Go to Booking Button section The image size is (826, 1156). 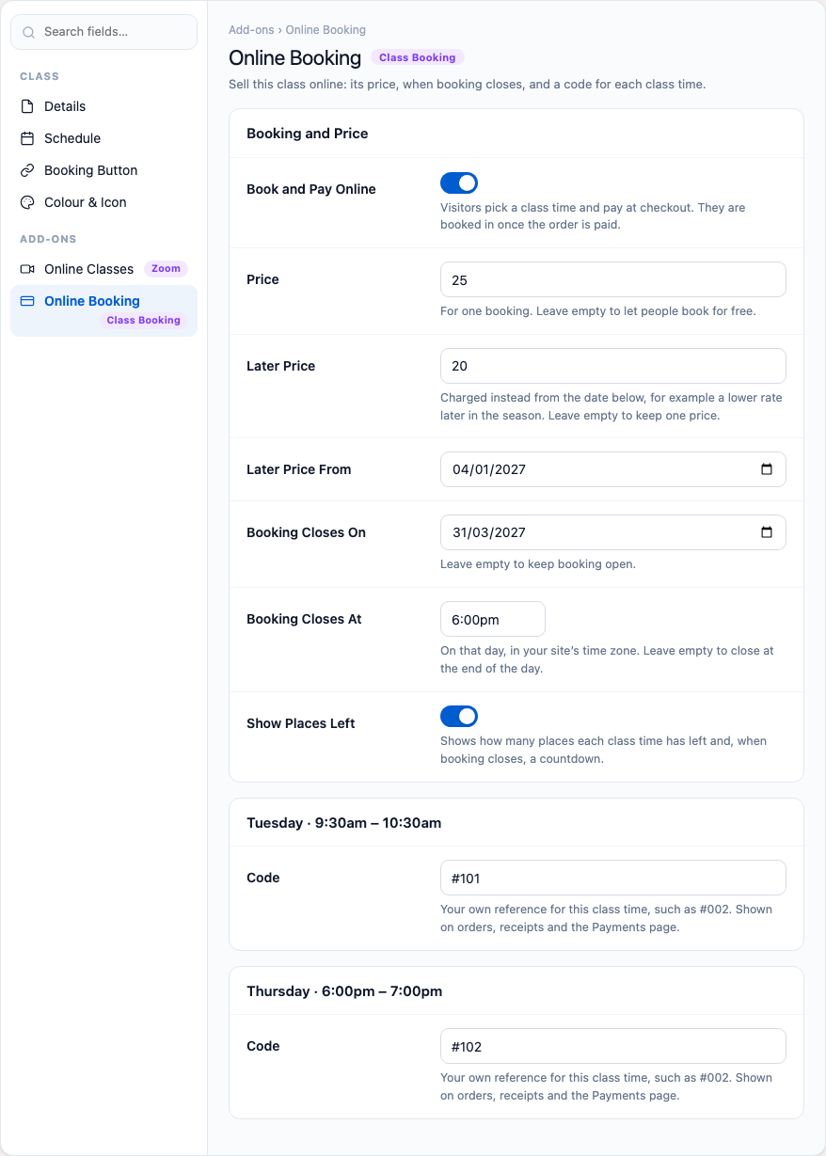[x=103, y=170]
